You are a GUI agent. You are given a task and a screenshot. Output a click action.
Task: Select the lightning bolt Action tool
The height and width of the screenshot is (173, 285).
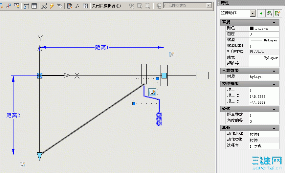(52, 6)
